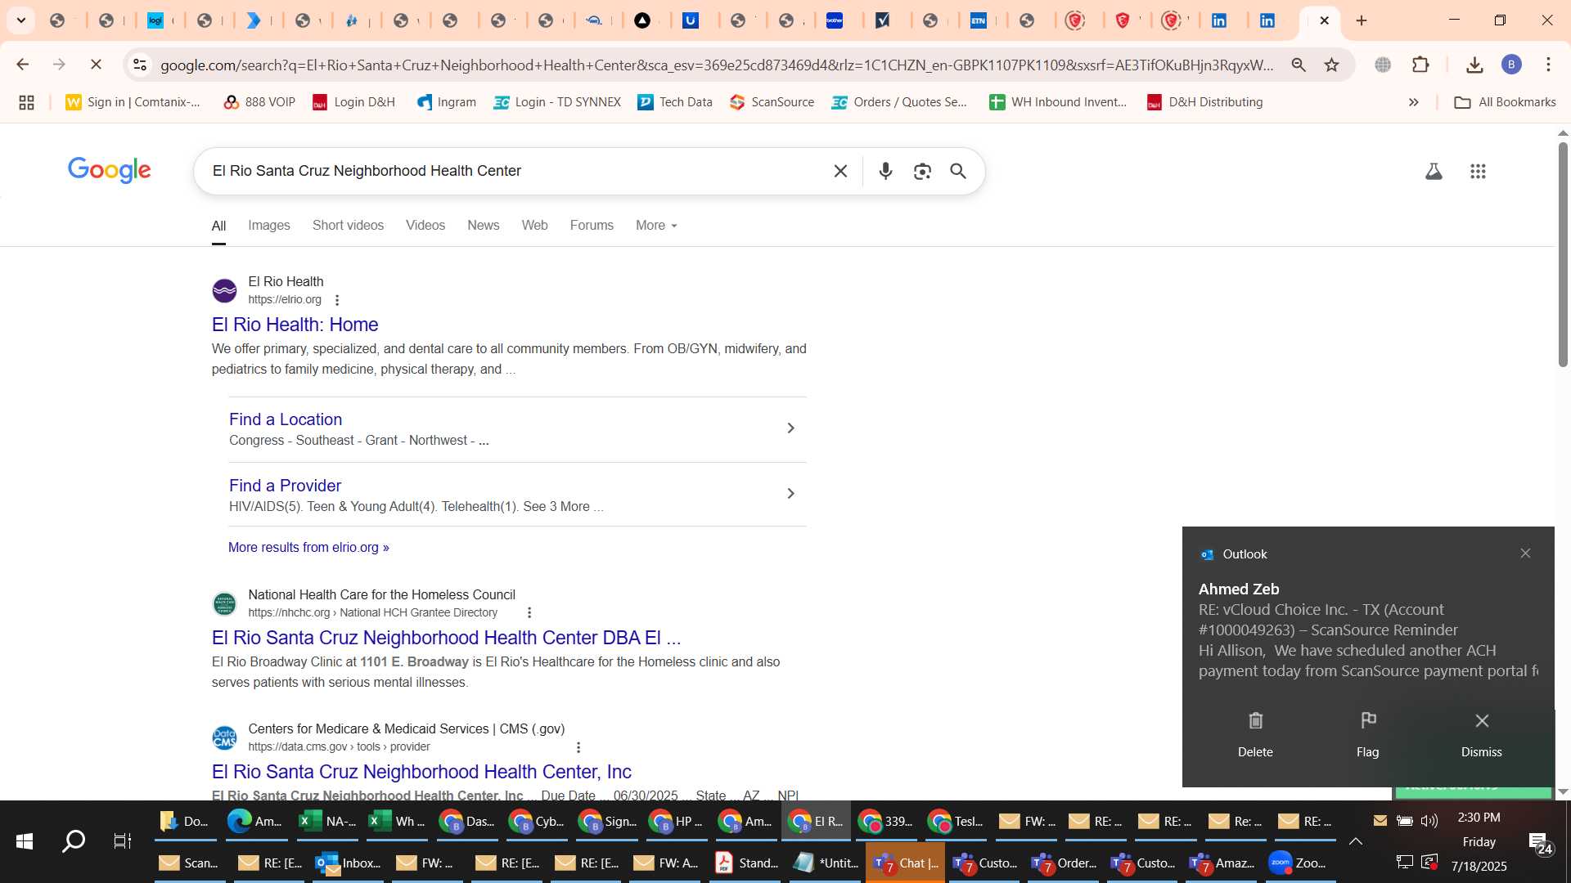Viewport: 1571px width, 883px height.
Task: Expand Find a Provider sitelink chevron
Action: (790, 494)
